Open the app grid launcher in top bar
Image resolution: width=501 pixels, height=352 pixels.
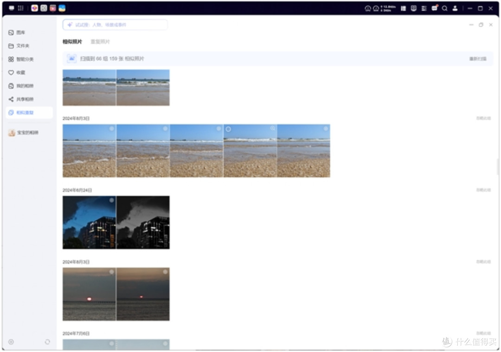21,8
